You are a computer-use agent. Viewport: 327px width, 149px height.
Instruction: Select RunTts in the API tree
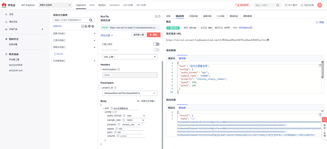[60, 54]
